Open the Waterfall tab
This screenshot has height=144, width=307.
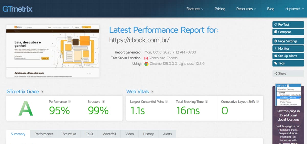pos(109,134)
